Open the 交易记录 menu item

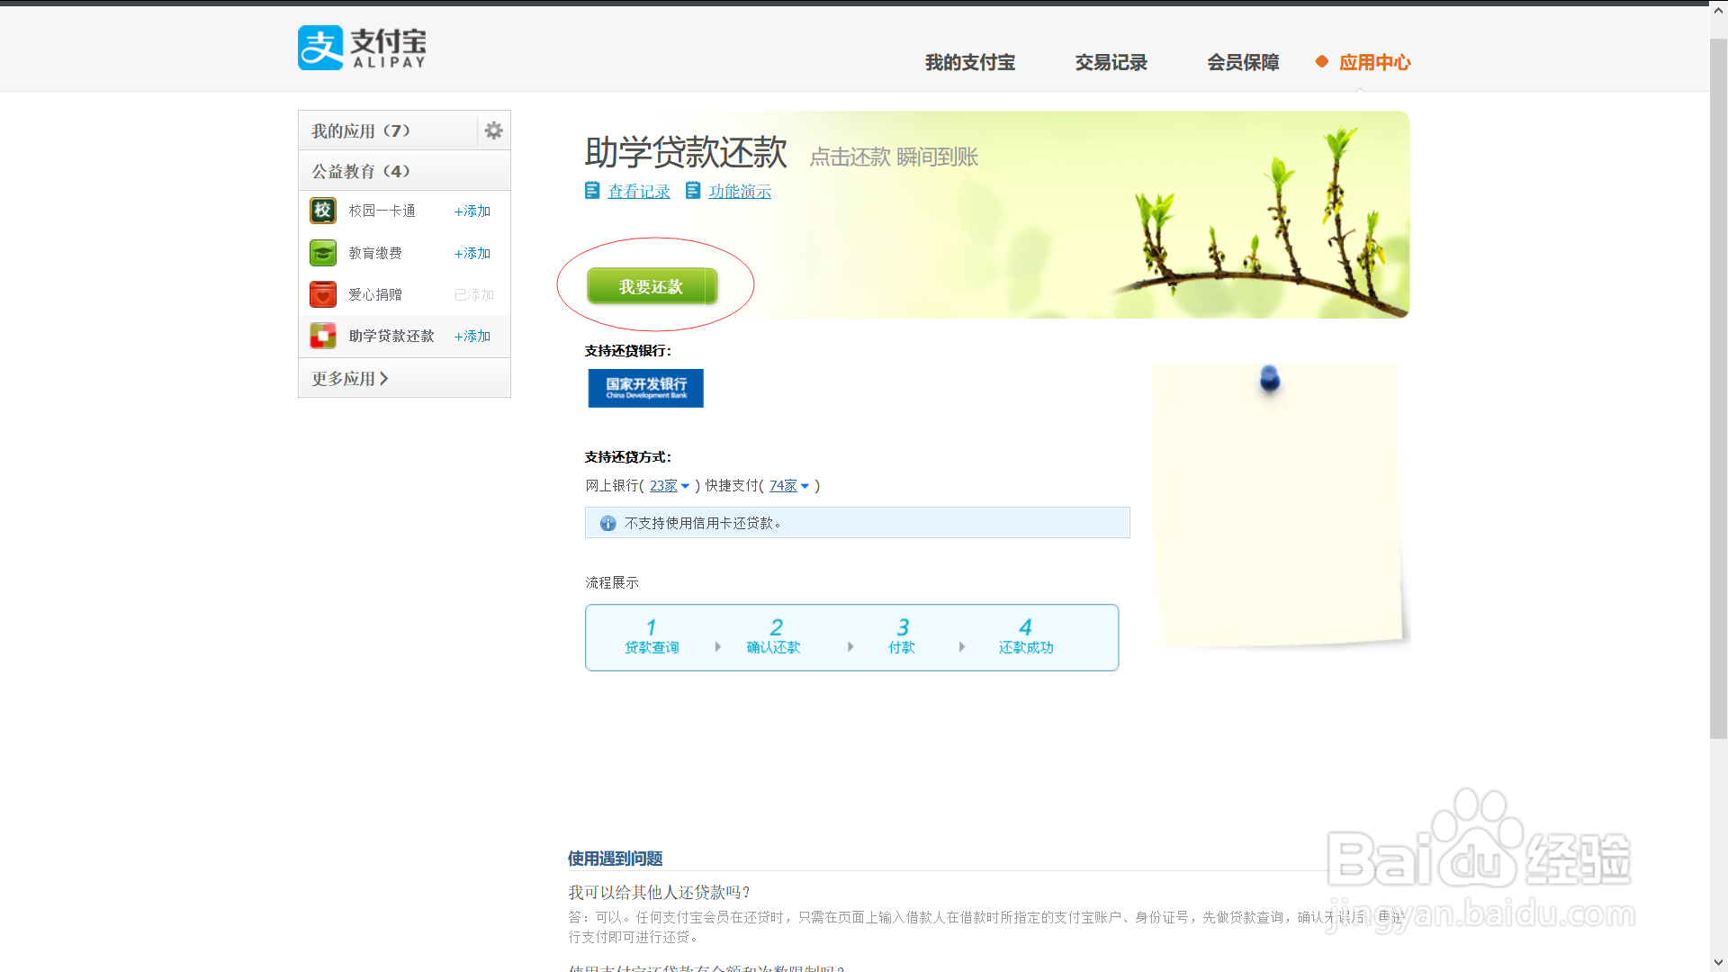click(1111, 62)
